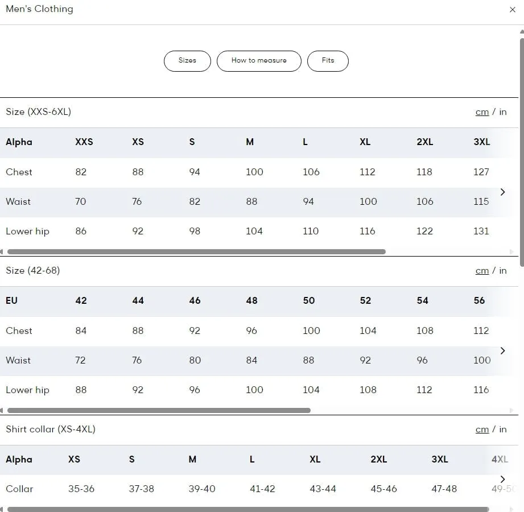Switch Shirt collar table to inches
Screen dimensions: 524x512
[503, 430]
